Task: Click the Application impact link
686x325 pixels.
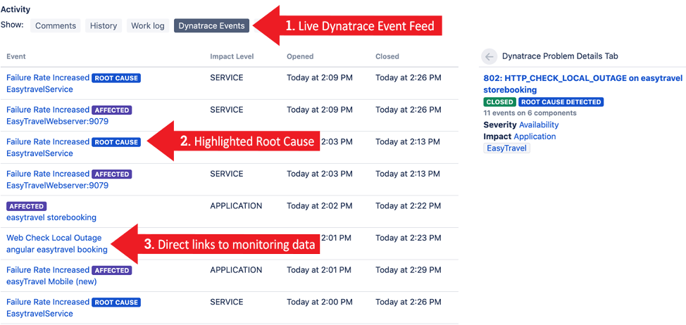Action: 535,136
